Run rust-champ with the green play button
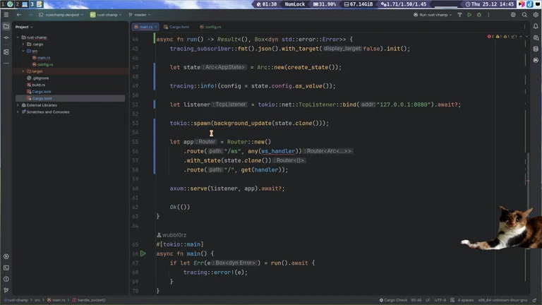542x305 pixels. pyautogui.click(x=469, y=15)
